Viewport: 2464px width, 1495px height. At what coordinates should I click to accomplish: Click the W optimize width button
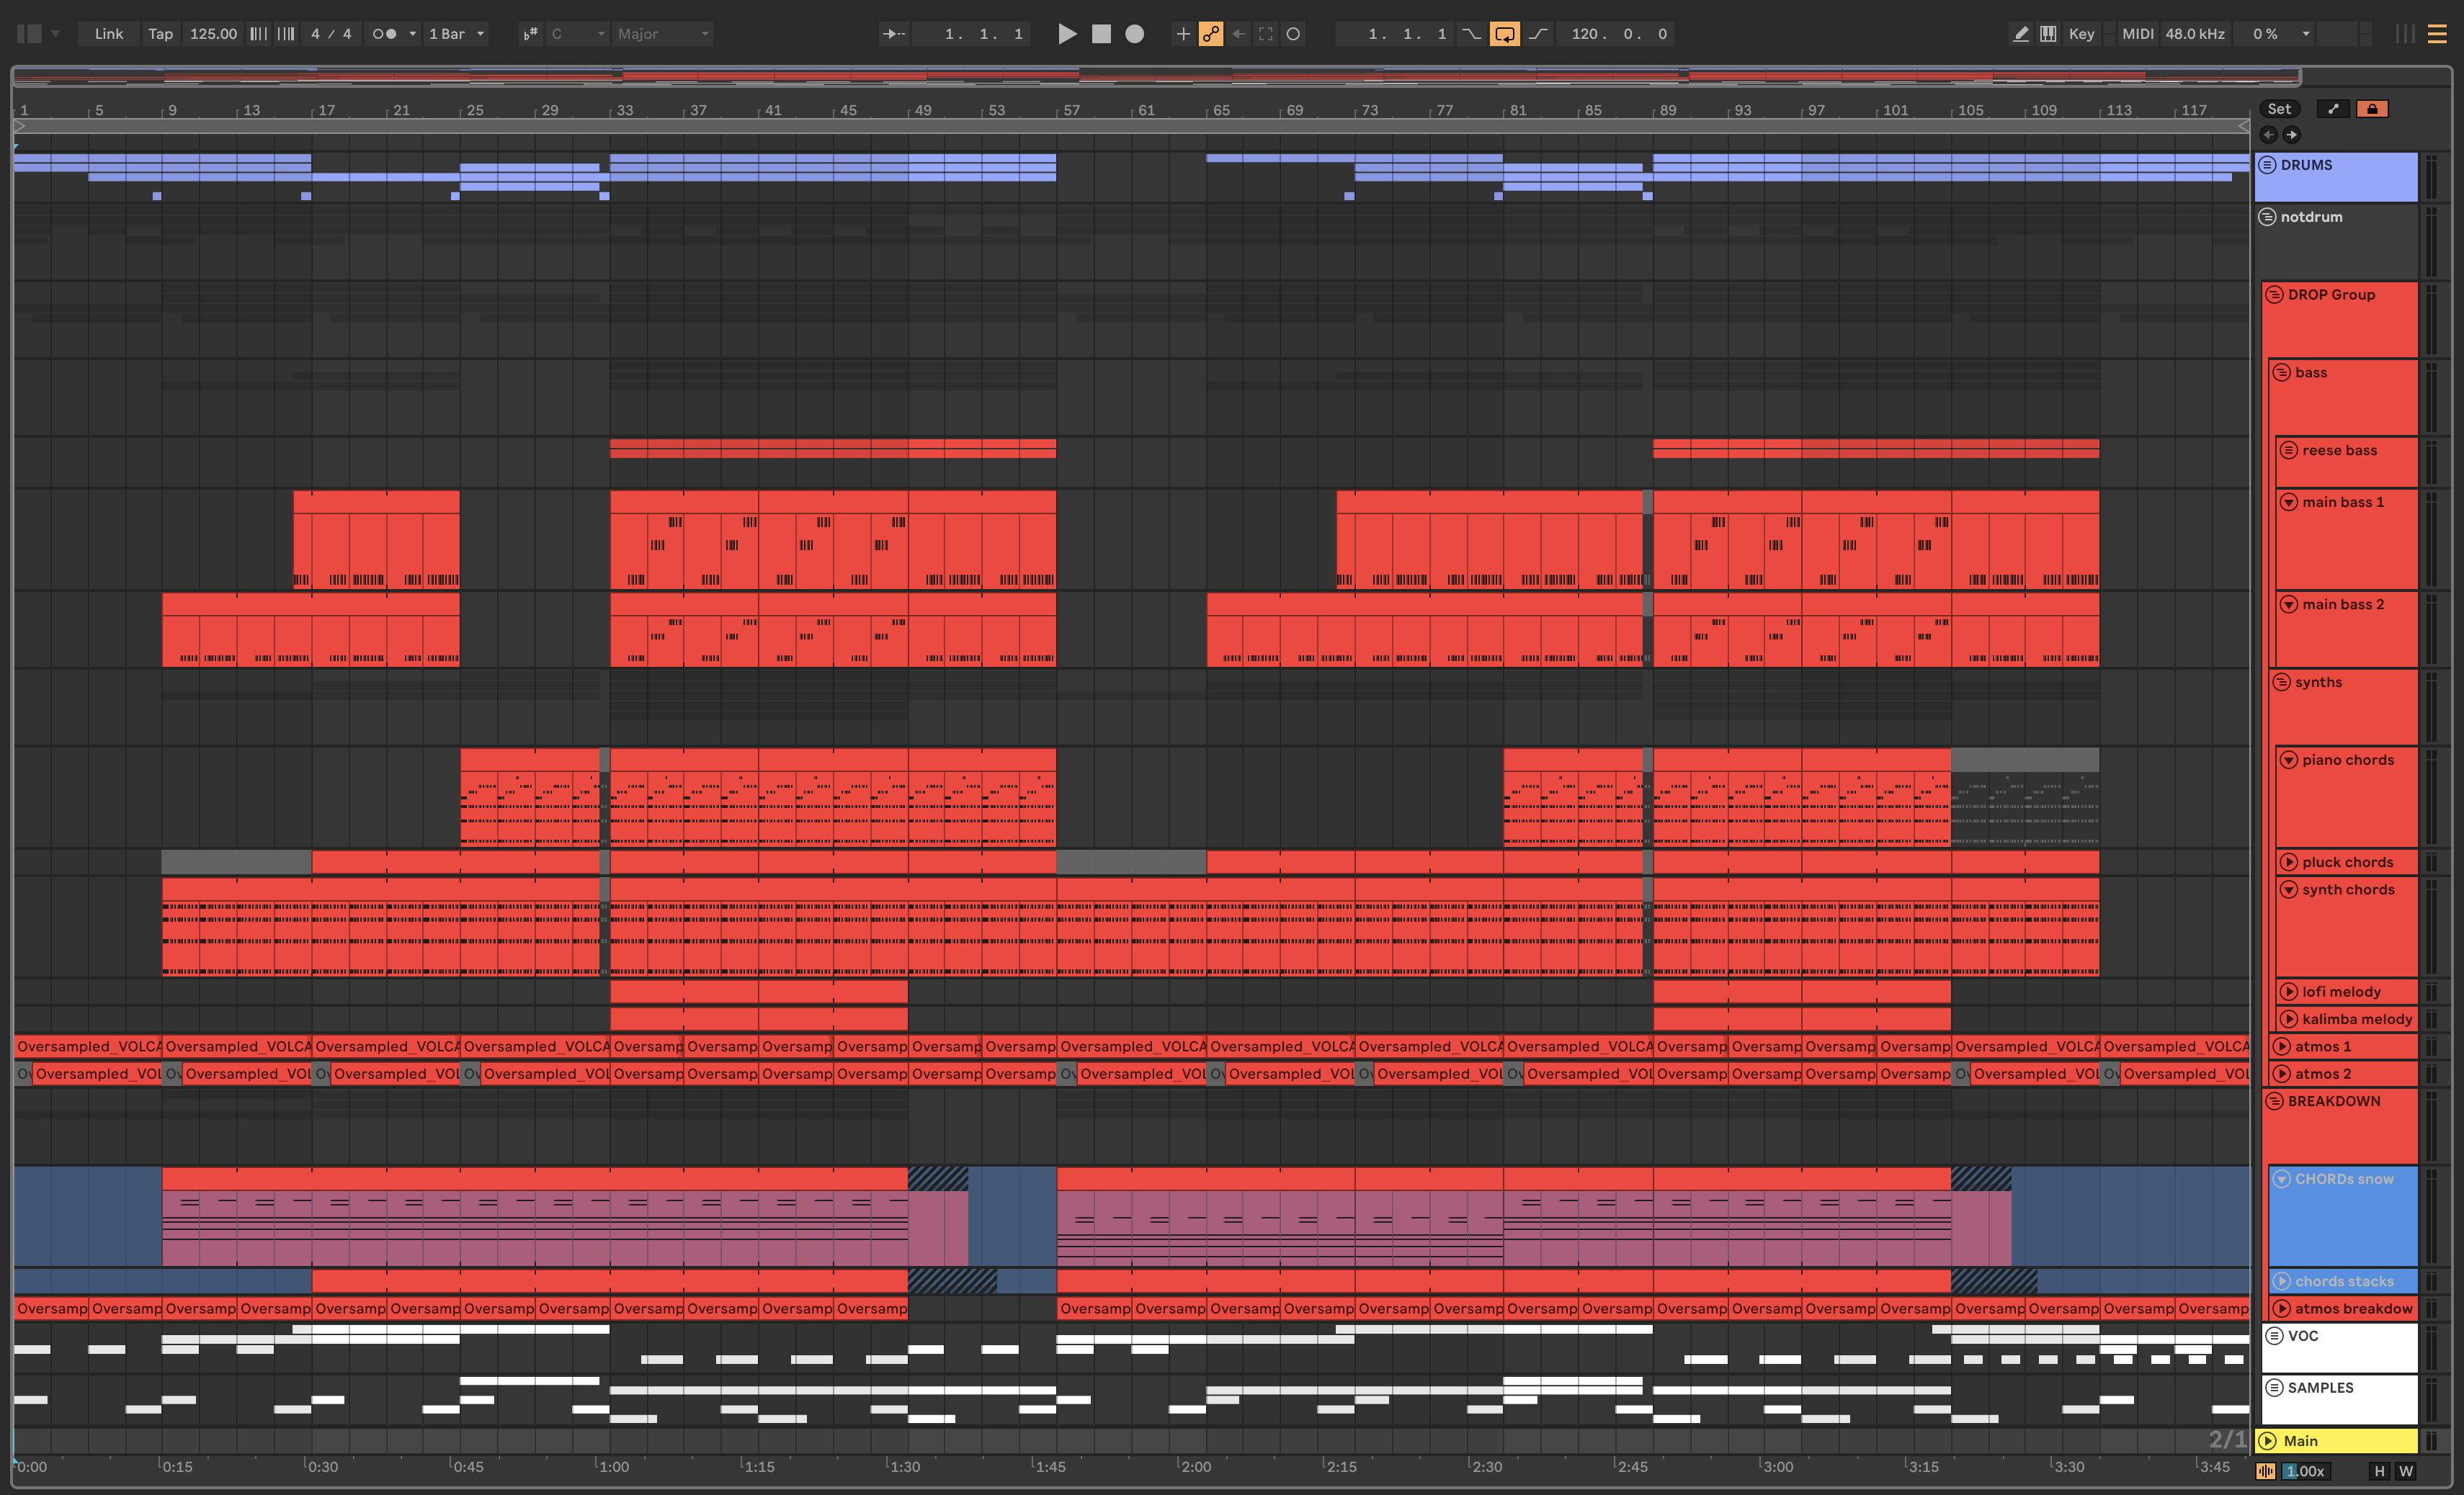[x=2405, y=1471]
